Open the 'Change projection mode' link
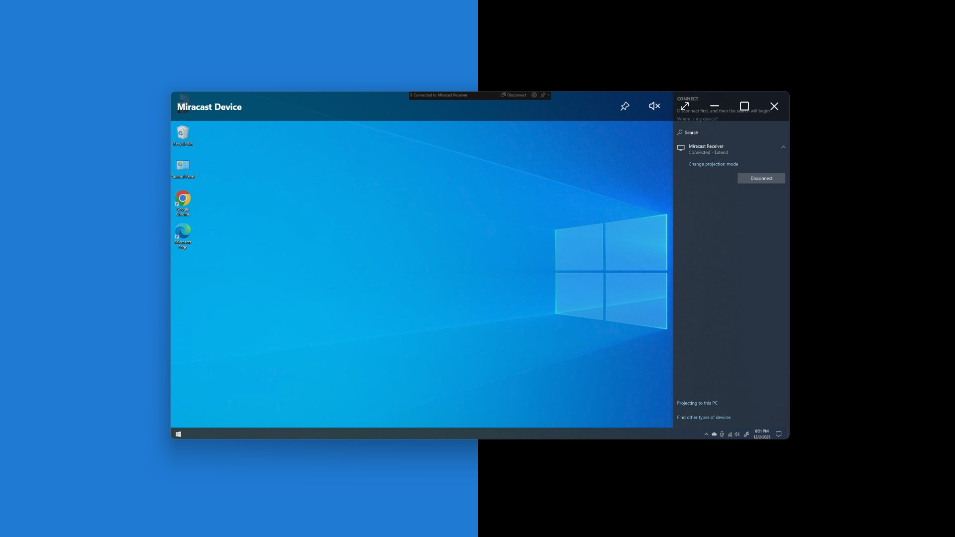Viewport: 955px width, 537px height. tap(713, 164)
